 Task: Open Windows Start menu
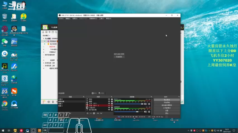(x=3, y=130)
